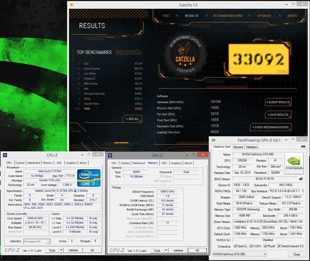Viewport: 310px width, 261px height.
Task: Click the DRAM Frequency value 1066.5 MHz
Action: point(167,191)
